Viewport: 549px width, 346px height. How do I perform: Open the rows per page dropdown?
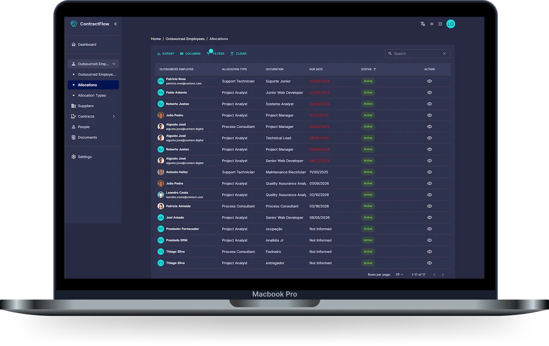pos(399,275)
